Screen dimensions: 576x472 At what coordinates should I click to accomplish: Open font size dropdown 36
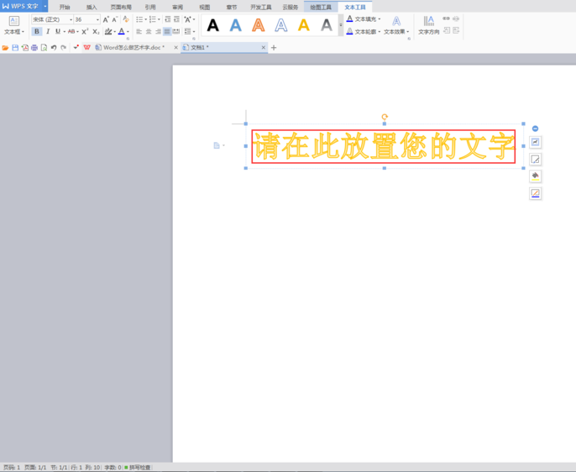97,19
